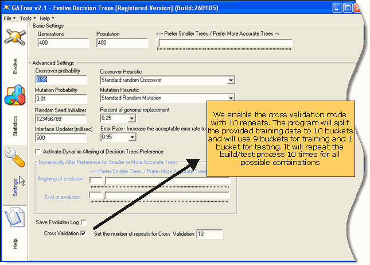Expand the Error Rate dropdown

coord(133,137)
